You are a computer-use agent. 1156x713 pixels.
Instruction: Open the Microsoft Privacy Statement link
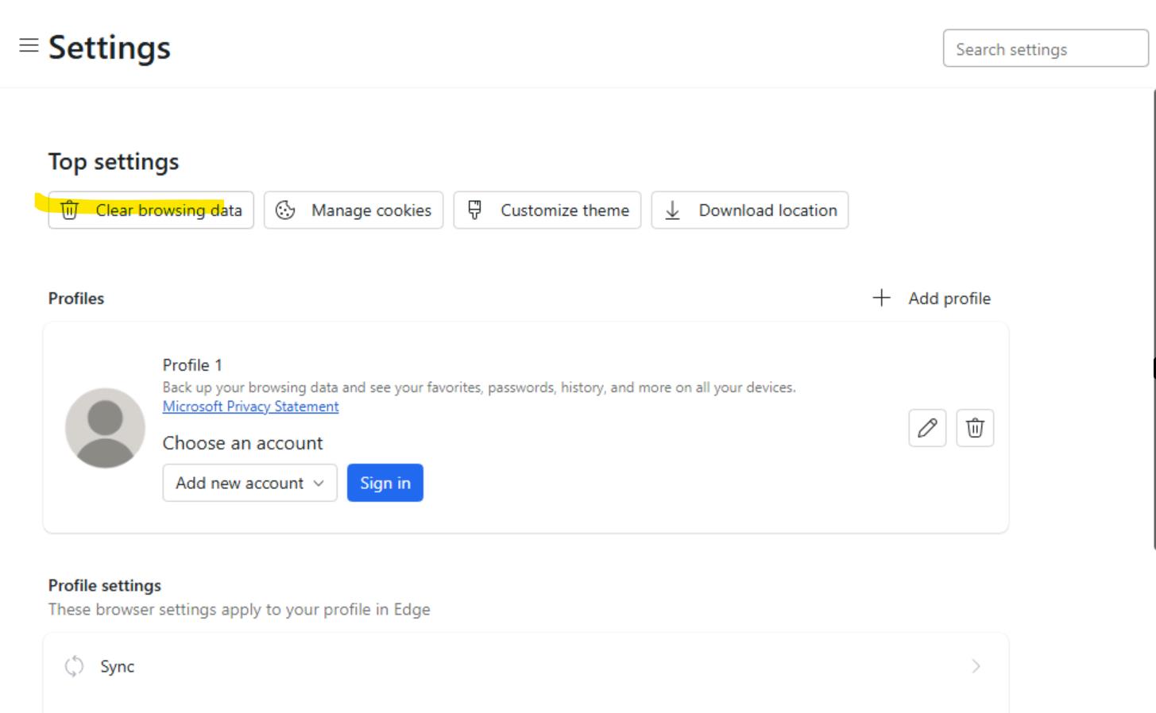[250, 407]
